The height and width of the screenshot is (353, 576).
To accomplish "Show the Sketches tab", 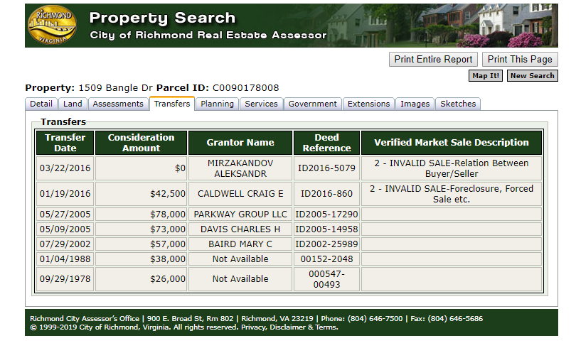I will 458,104.
